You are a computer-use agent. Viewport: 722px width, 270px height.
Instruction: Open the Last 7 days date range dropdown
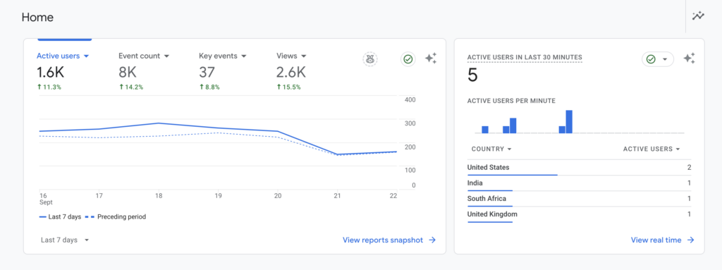(x=64, y=240)
